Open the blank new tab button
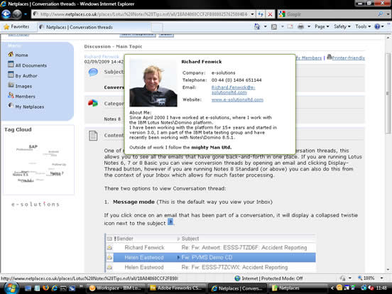This screenshot has width=392, height=294. click(157, 27)
